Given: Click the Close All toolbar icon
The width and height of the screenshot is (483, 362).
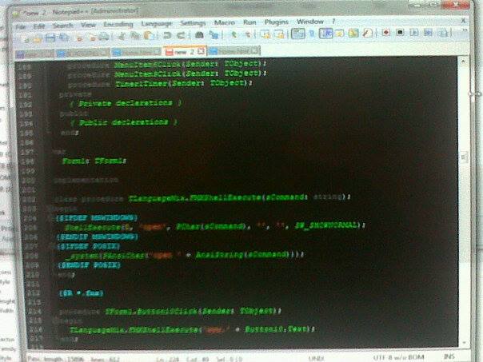Looking at the screenshot, I should 93,38.
